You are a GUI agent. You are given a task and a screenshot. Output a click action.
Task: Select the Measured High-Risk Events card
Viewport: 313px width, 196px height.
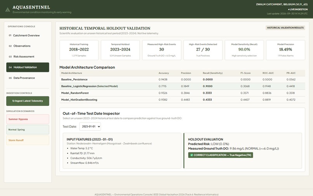point(162,50)
